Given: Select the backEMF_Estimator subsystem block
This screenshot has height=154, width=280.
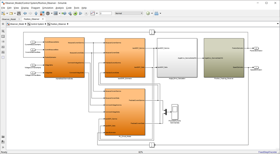Looking at the screenshot, I should click(125, 58).
